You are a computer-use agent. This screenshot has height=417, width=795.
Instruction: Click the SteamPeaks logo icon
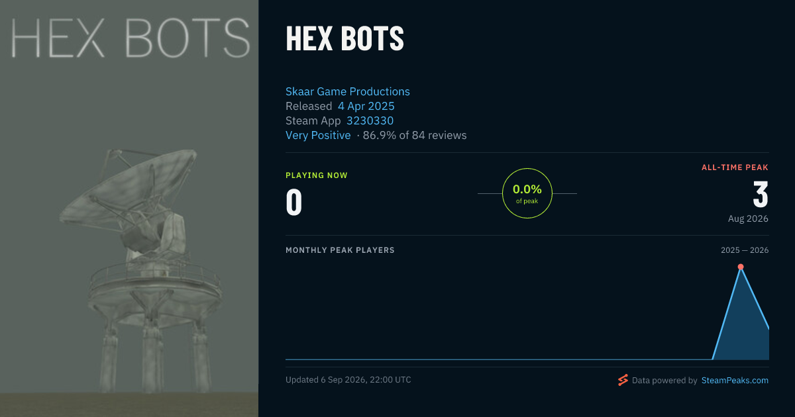tap(623, 380)
